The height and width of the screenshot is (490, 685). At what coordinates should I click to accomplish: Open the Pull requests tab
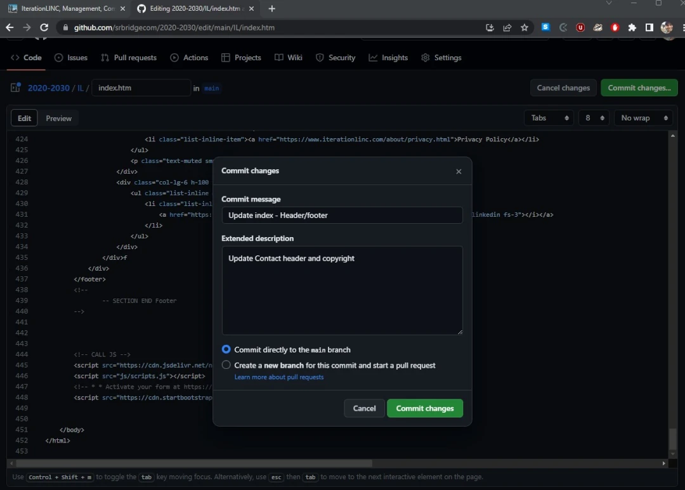point(128,58)
